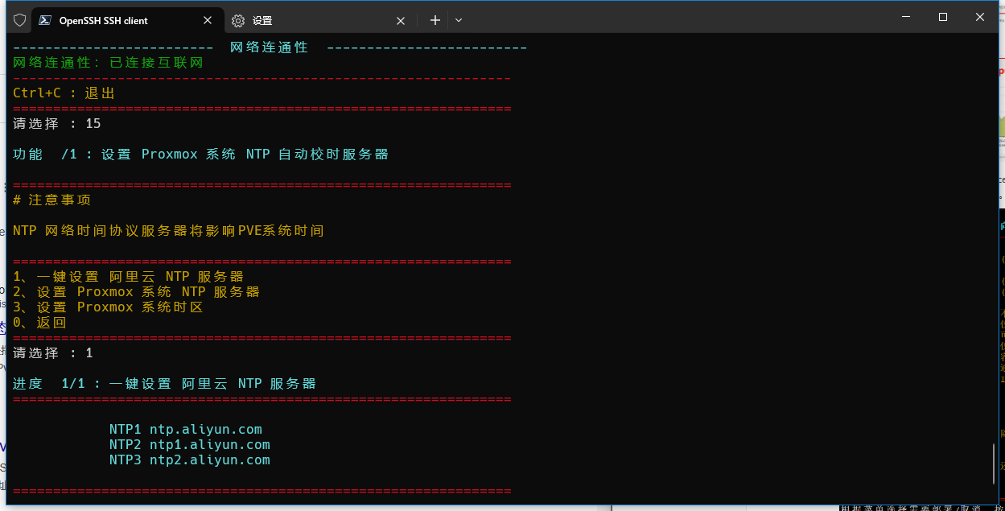Open a new terminal tab with the plus button
Image resolution: width=1005 pixels, height=511 pixels.
(435, 20)
